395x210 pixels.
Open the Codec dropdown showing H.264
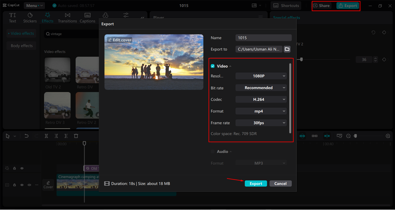click(261, 99)
